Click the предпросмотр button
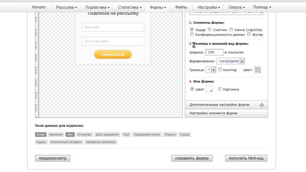 pyautogui.click(x=53, y=158)
